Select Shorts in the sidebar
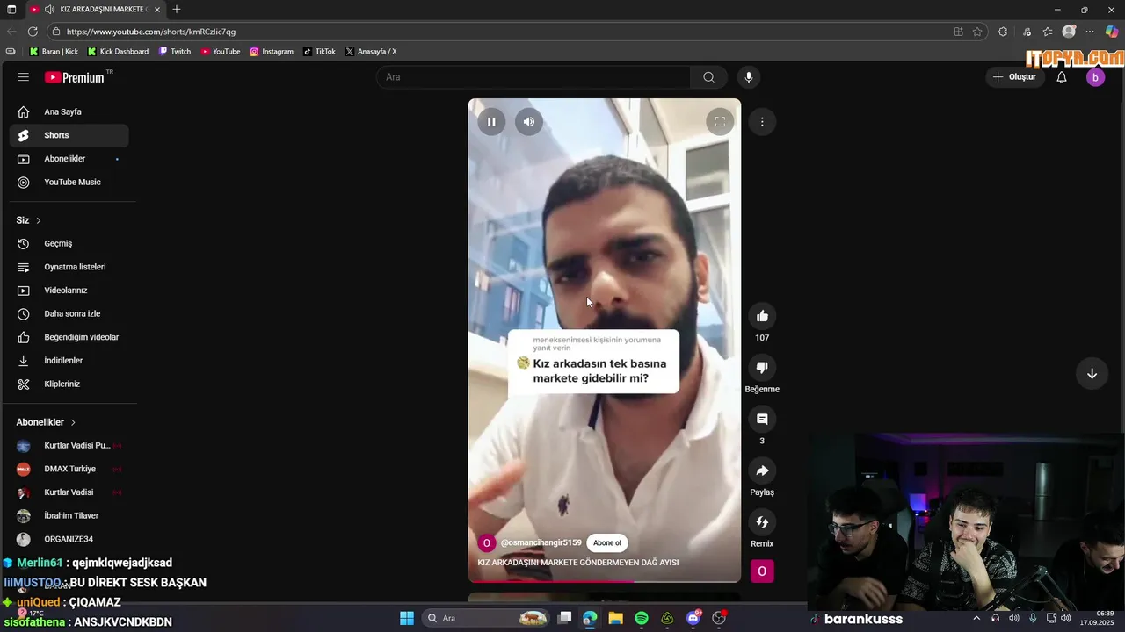The width and height of the screenshot is (1125, 632). pyautogui.click(x=69, y=135)
